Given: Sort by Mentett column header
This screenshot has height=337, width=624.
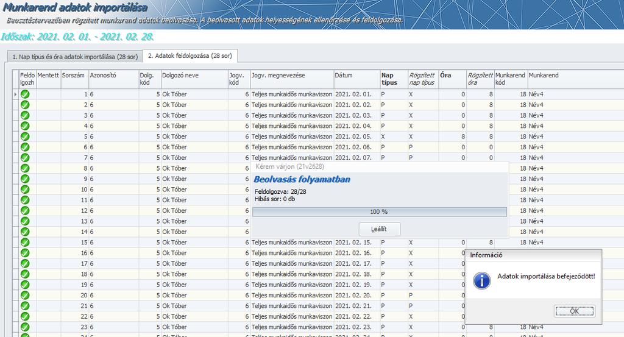Looking at the screenshot, I should click(48, 79).
